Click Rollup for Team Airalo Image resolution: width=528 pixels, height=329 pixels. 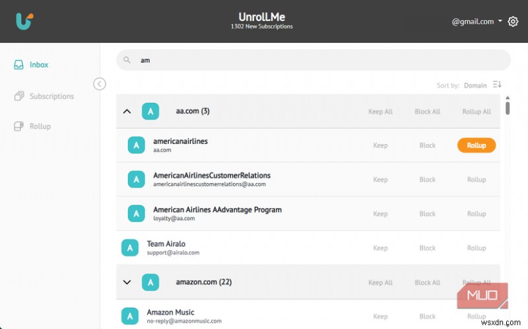[x=477, y=248]
